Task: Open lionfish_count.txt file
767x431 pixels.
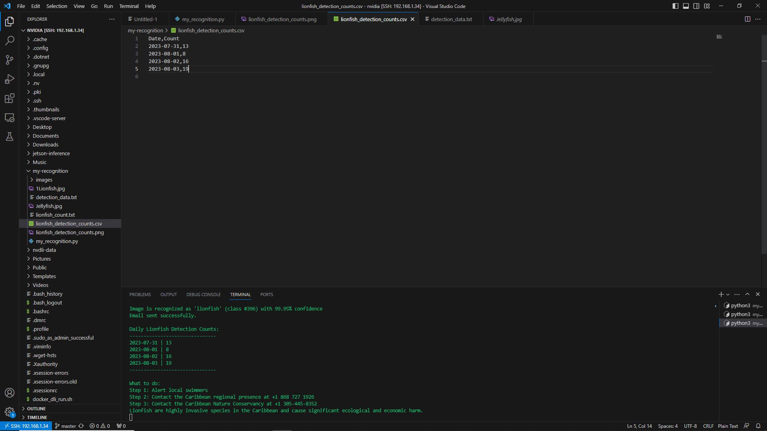Action: 70,215
